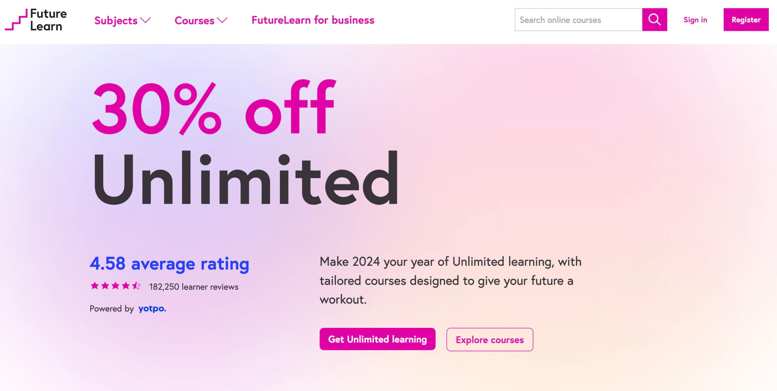Expand the Subjects dropdown chevron
Image resolution: width=777 pixels, height=391 pixels.
[x=145, y=21]
